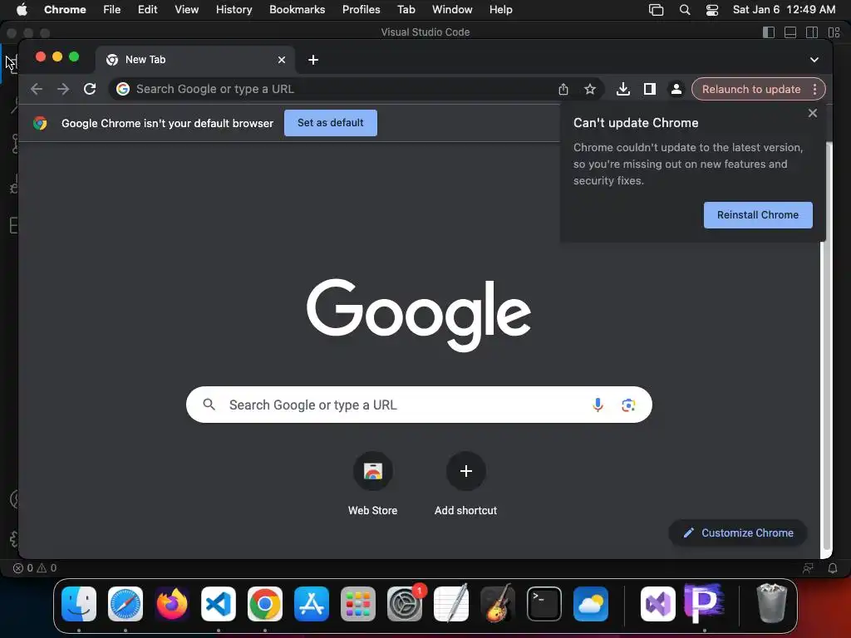
Task: Start voice search with microphone icon
Action: (598, 405)
